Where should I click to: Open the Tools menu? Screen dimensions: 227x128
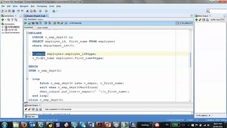tap(51, 6)
